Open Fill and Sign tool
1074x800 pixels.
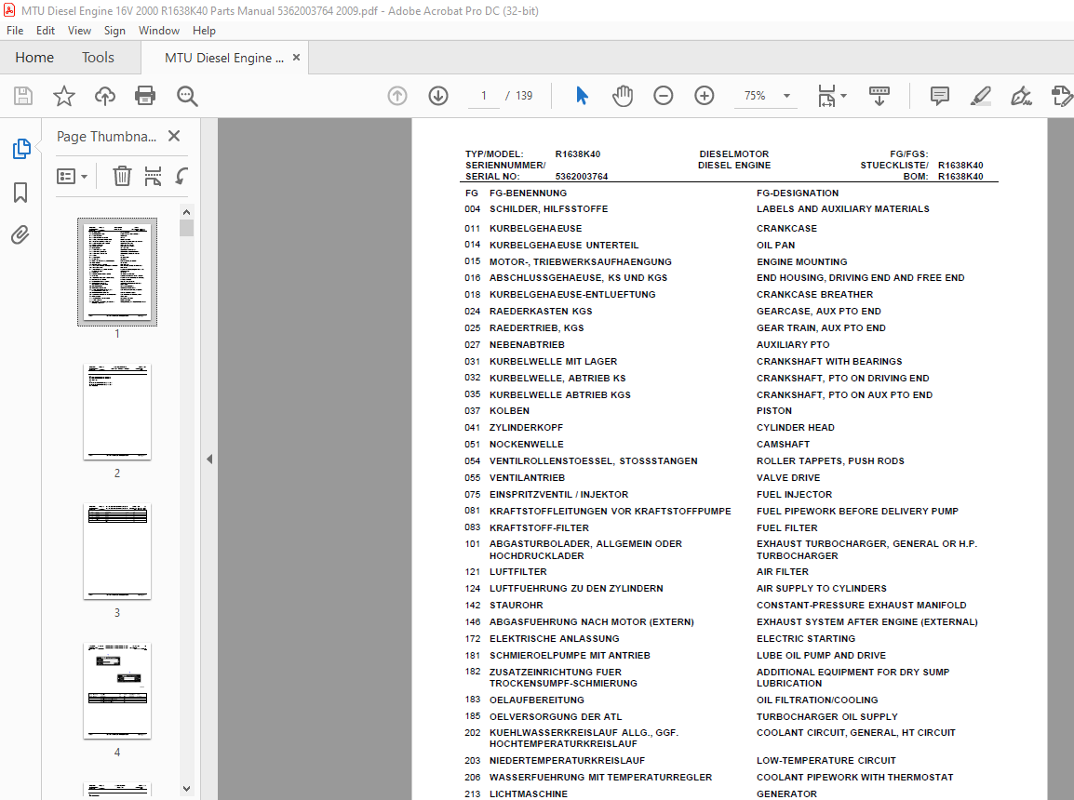click(x=1021, y=96)
